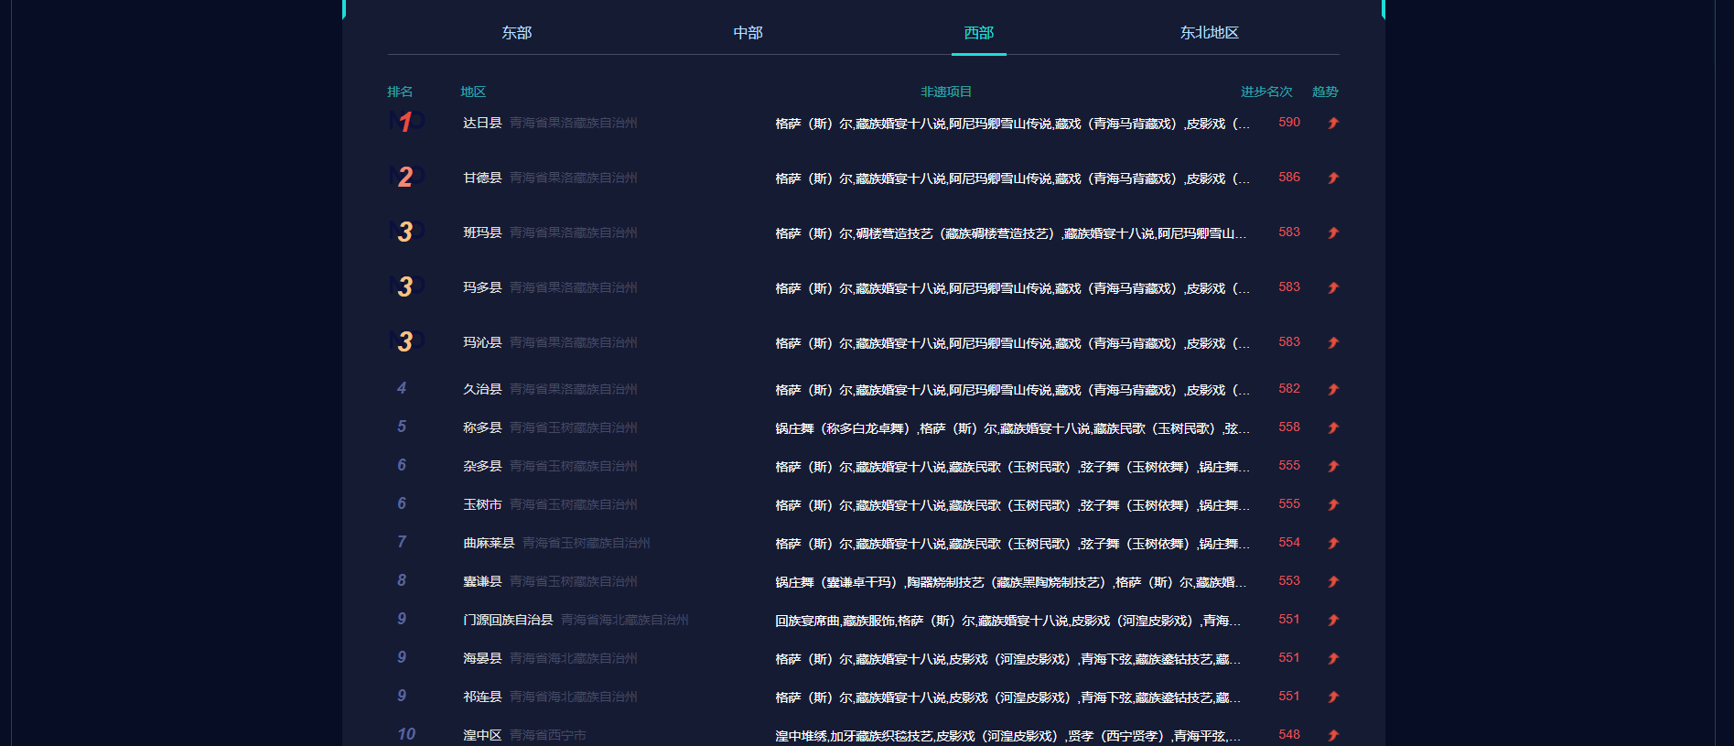Click the upward trend icon for 班玛县
Screen dimensions: 1734x746
(1333, 232)
